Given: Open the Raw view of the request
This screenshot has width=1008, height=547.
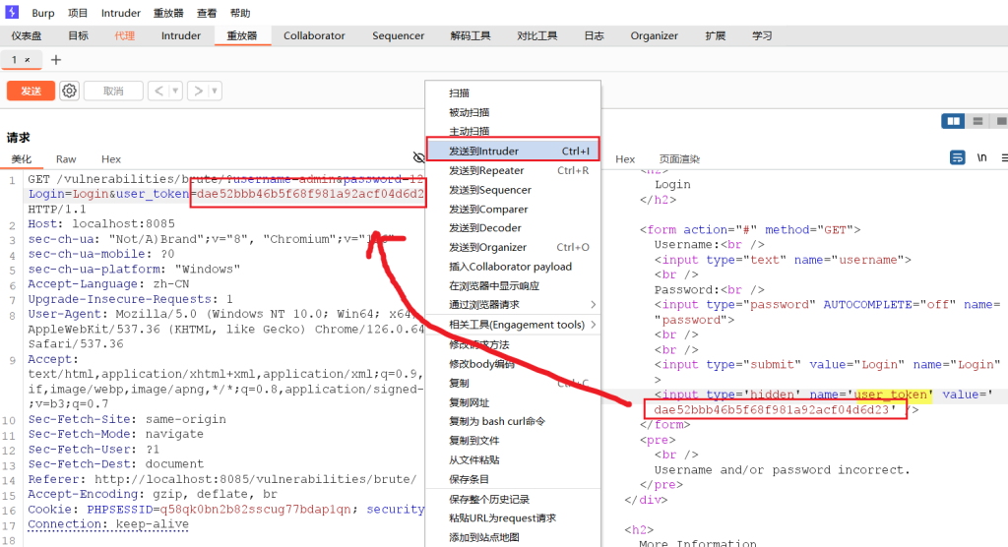Looking at the screenshot, I should click(x=66, y=158).
